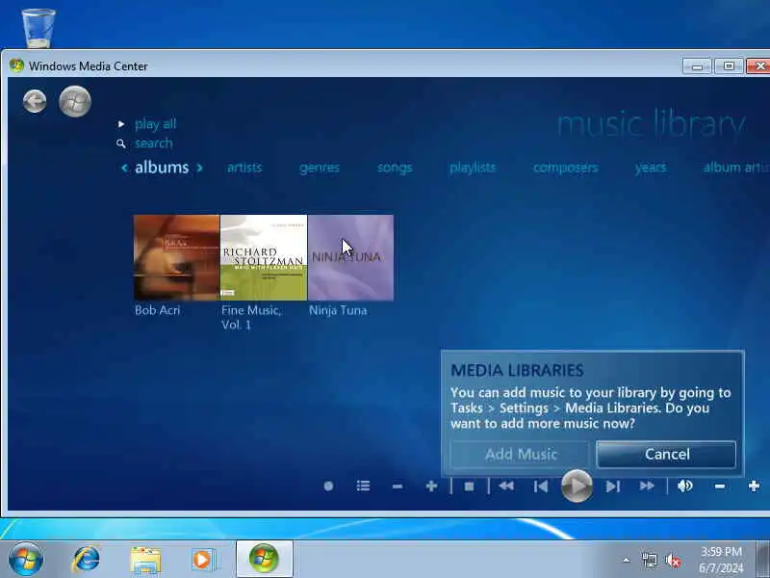Open the Bob Acri album cover
770x578 pixels.
[176, 257]
